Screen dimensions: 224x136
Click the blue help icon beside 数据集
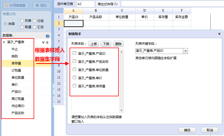click(48, 36)
